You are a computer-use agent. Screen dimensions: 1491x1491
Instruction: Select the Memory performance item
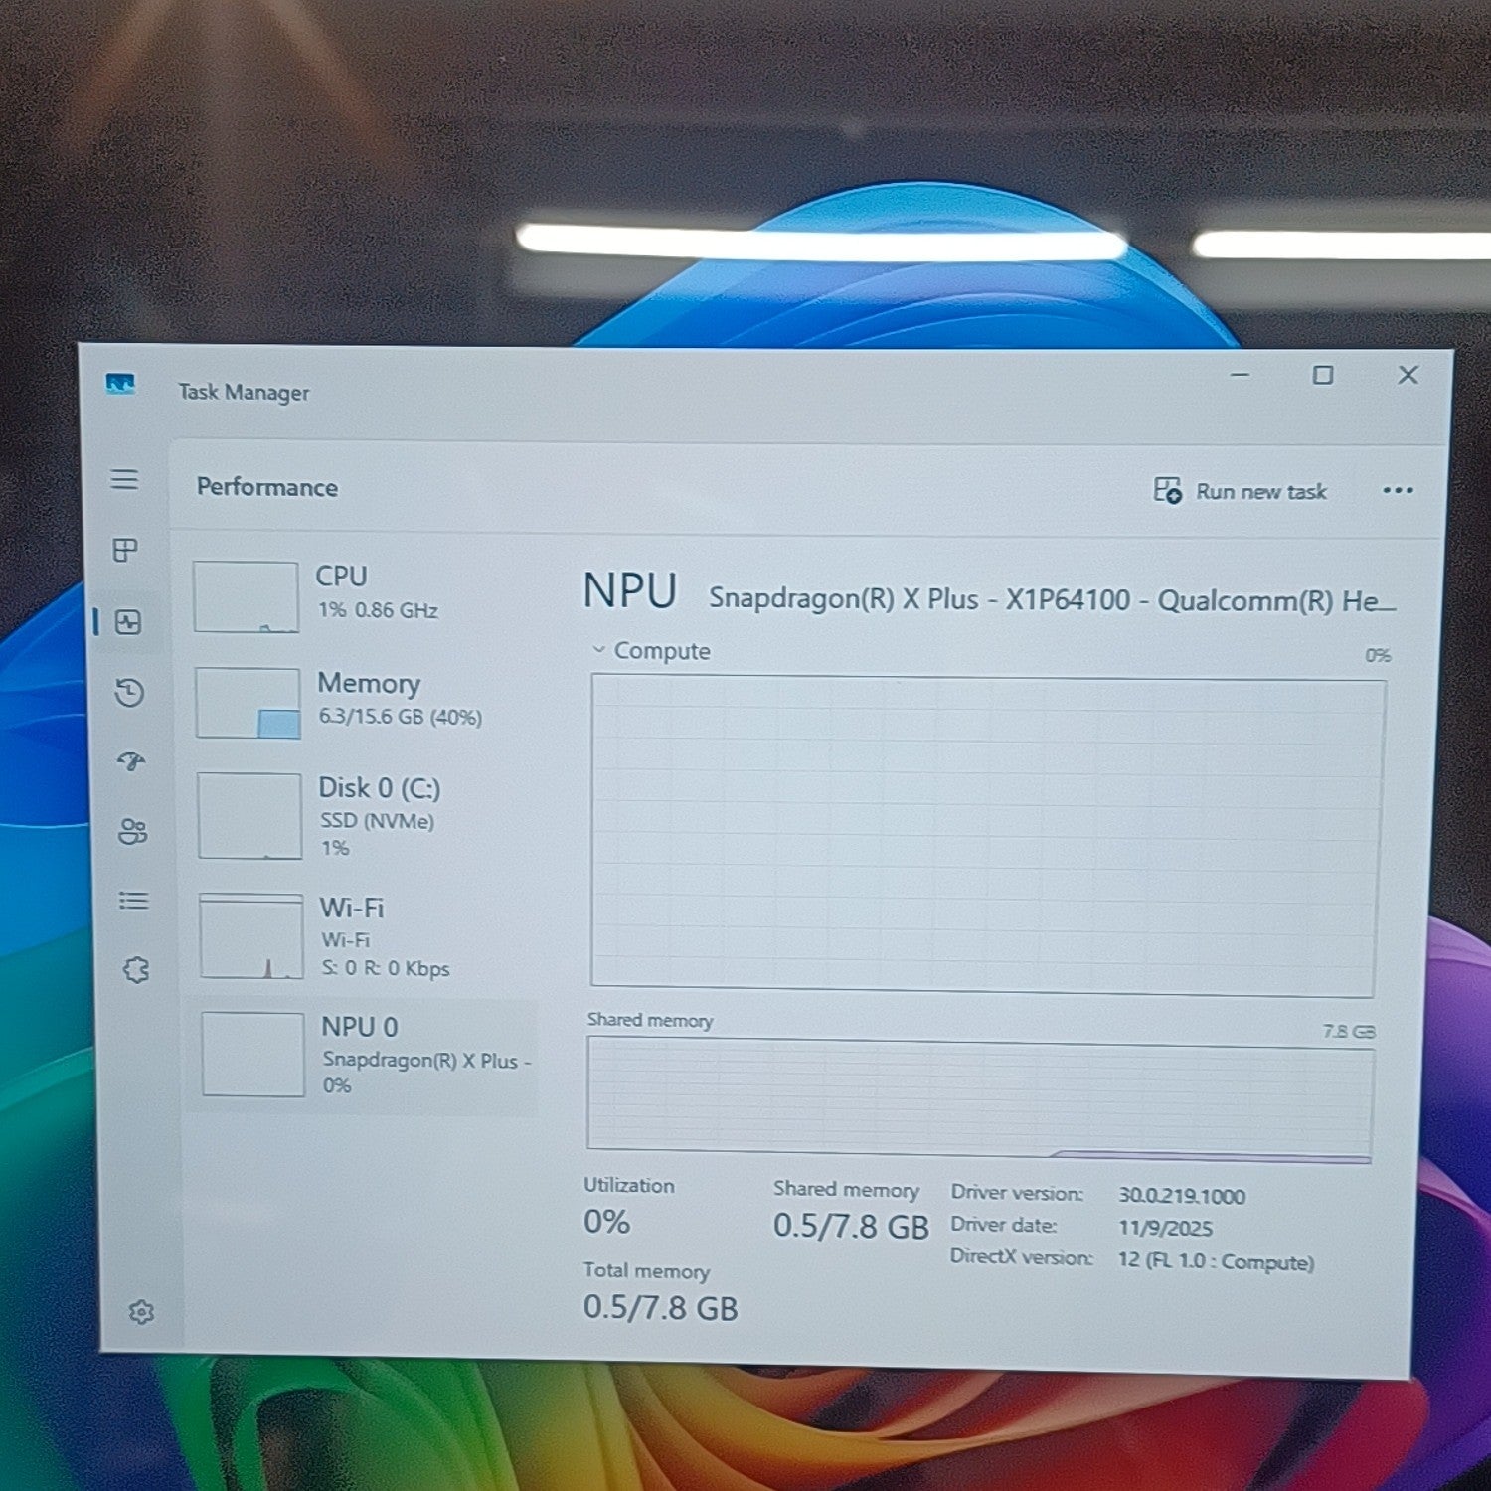363,702
